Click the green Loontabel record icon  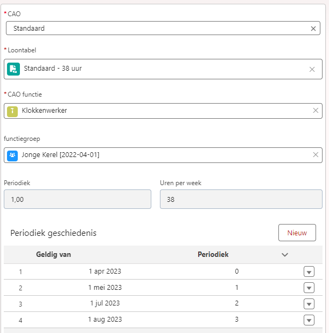tap(13, 69)
